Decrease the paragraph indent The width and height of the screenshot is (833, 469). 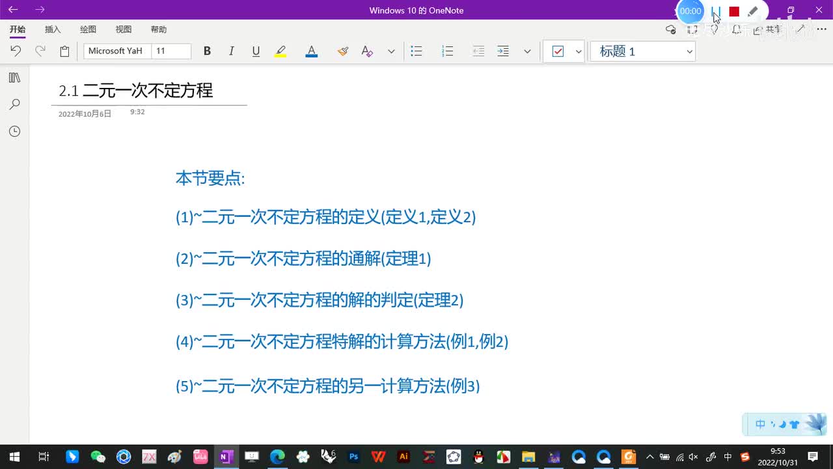pos(478,51)
